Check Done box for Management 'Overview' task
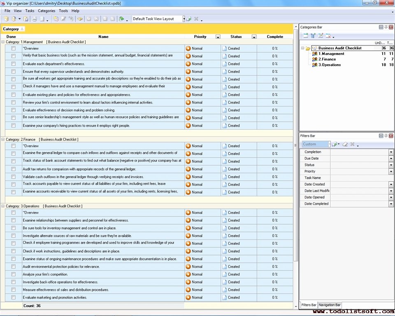This screenshot has width=395, height=316. click(13, 49)
